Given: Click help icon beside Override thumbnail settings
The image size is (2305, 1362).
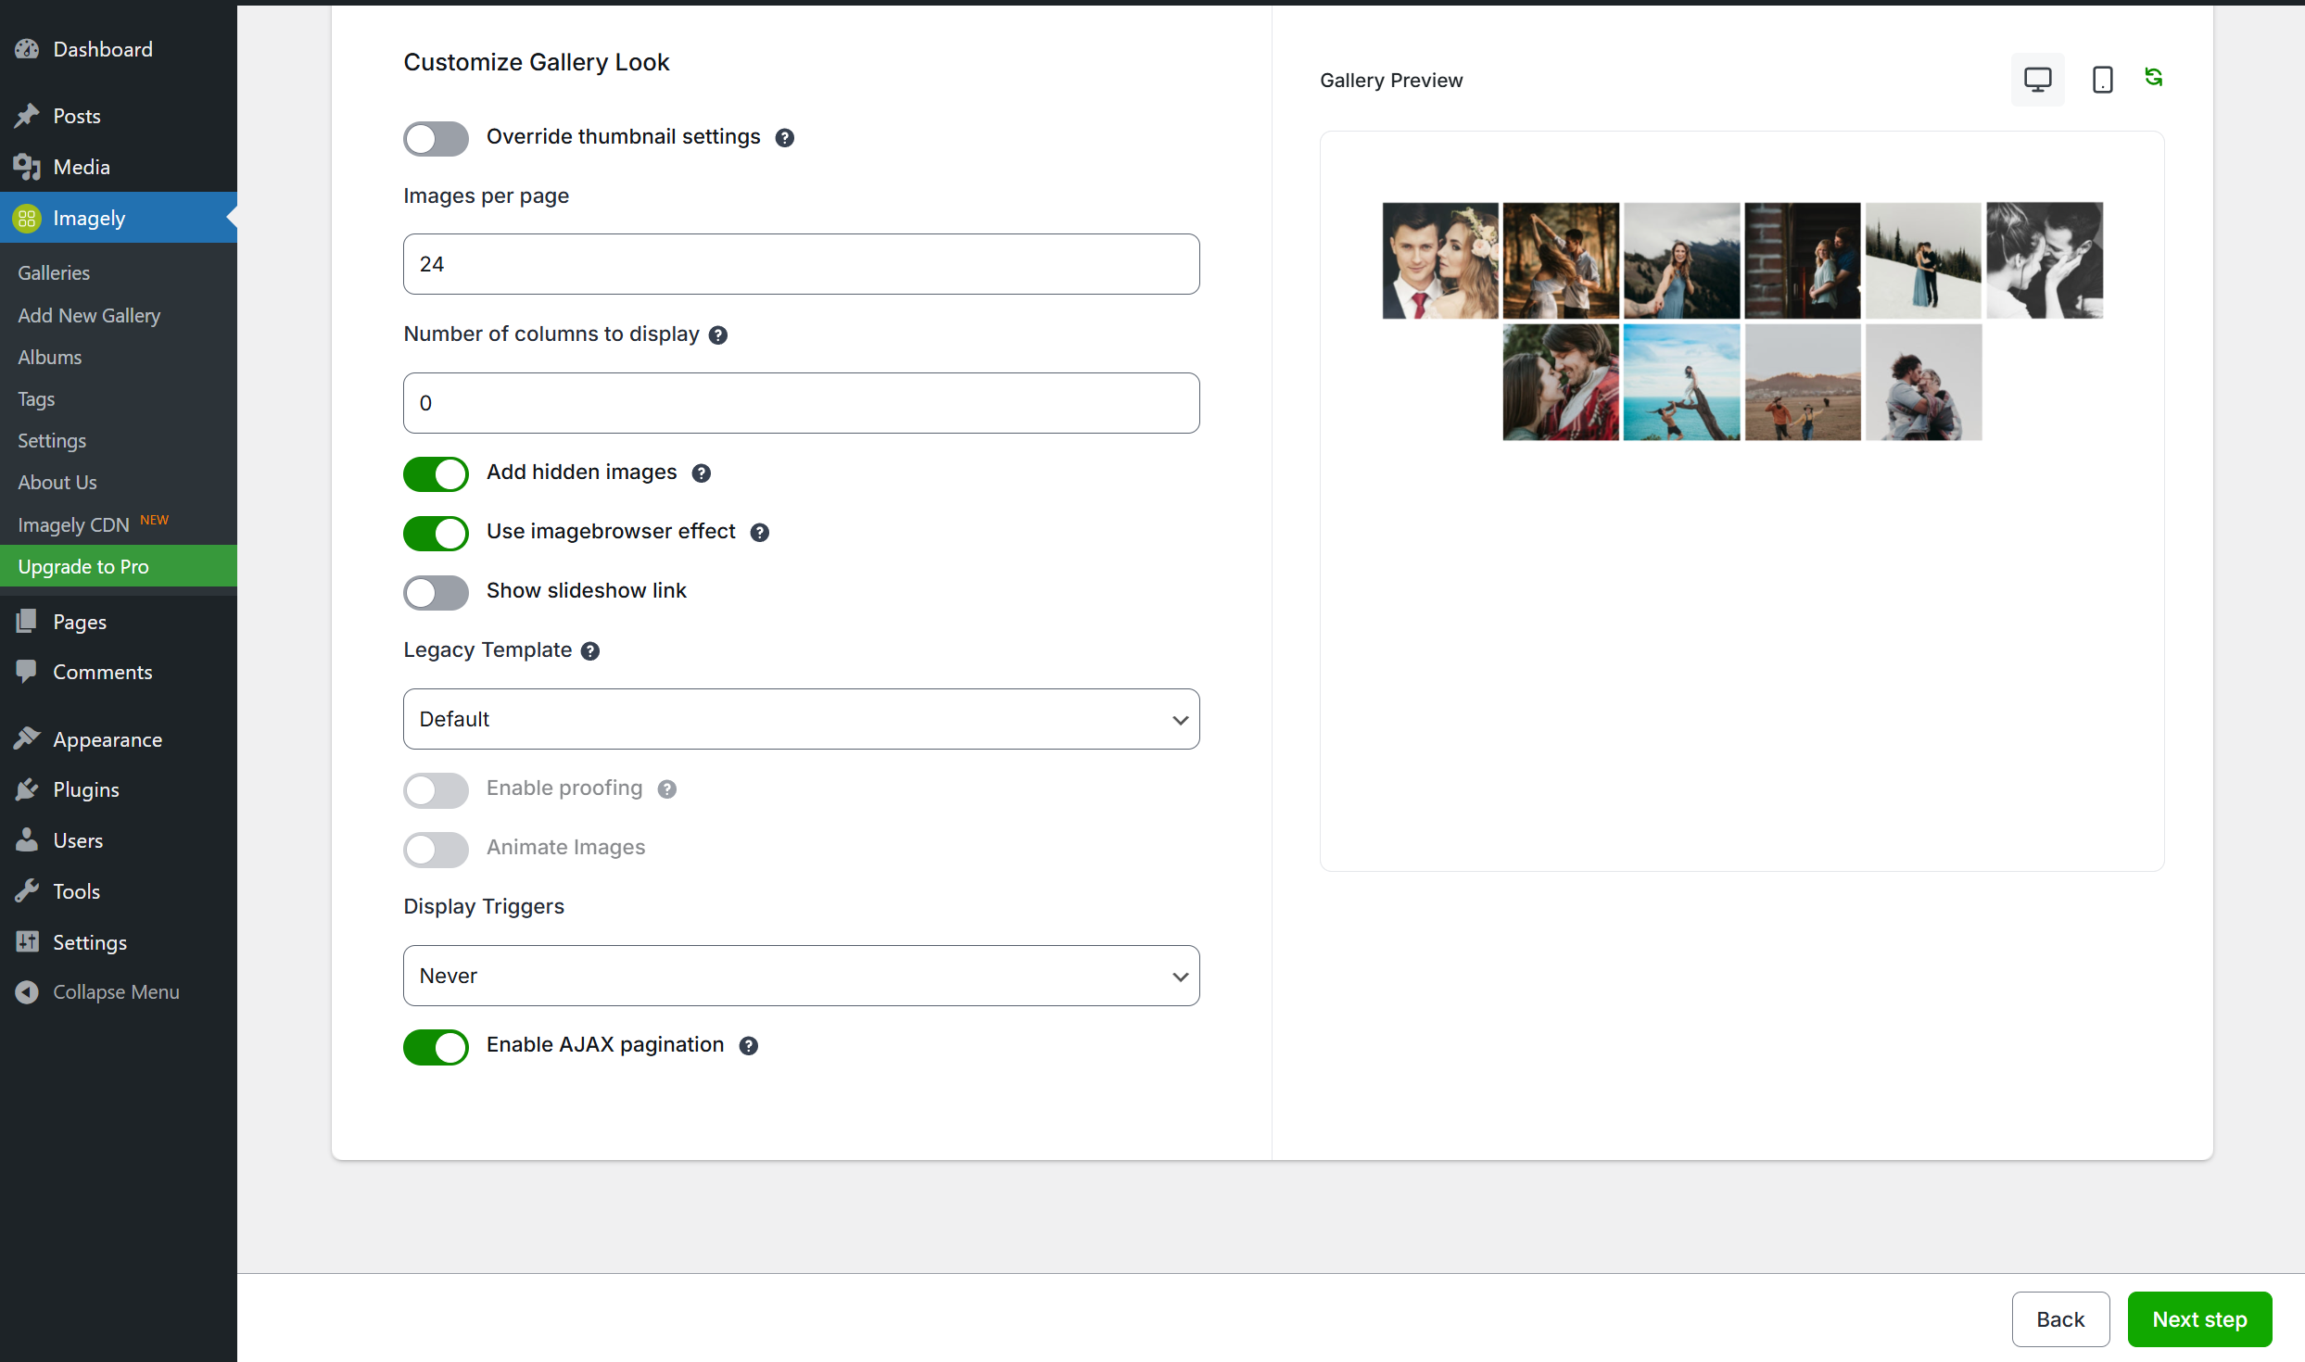Looking at the screenshot, I should coord(784,138).
